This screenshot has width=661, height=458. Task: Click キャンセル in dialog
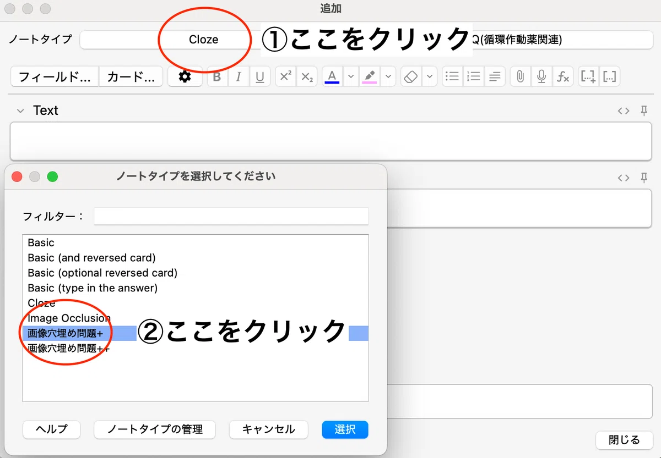coord(268,429)
